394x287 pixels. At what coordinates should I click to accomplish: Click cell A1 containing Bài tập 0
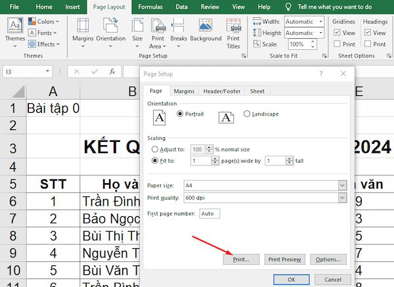click(53, 108)
